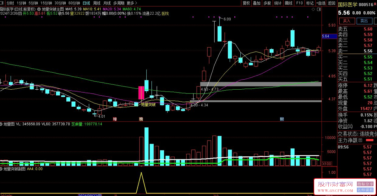Click the 主力净额 list icon
Image resolution: width=377 pixels, height=196 pixels.
pos(360,140)
